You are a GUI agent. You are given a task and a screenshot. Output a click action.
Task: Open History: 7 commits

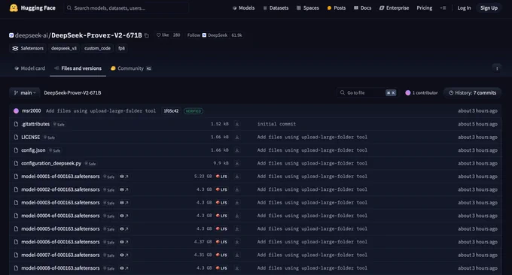(472, 93)
